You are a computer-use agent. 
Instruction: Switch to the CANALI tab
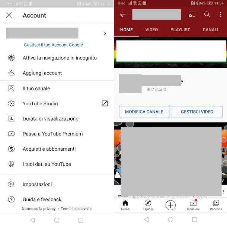(x=210, y=30)
